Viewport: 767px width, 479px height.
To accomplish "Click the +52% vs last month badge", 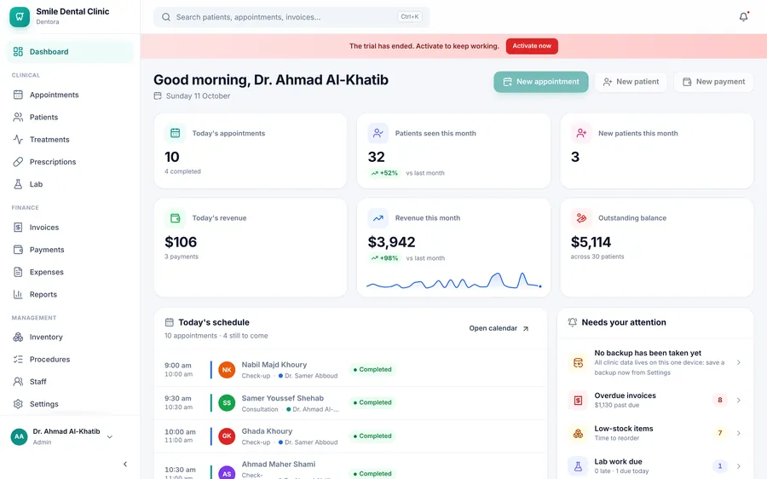I will coord(384,173).
